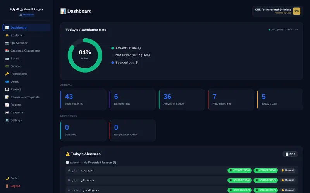Click the Logout link text
Viewport: 310px width, 193px height.
click(15, 186)
